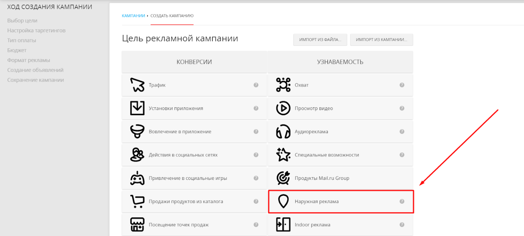Viewport: 524px width, 236px height.
Task: Go to Кампании breadcrumb link
Action: pyautogui.click(x=133, y=16)
